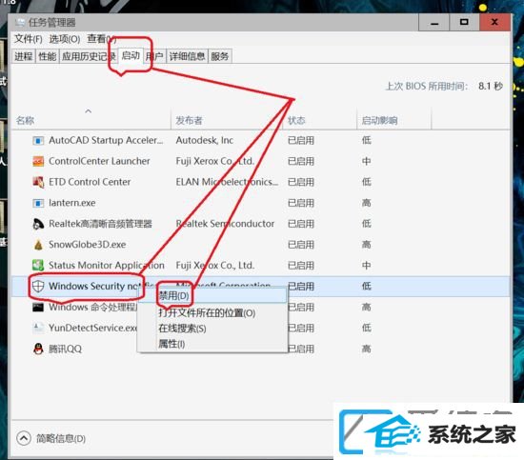
Task: Click the ETD Control Center icon
Action: (38, 182)
